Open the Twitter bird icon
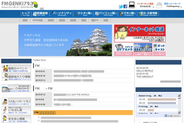This screenshot has height=123, width=184. click(x=121, y=6)
